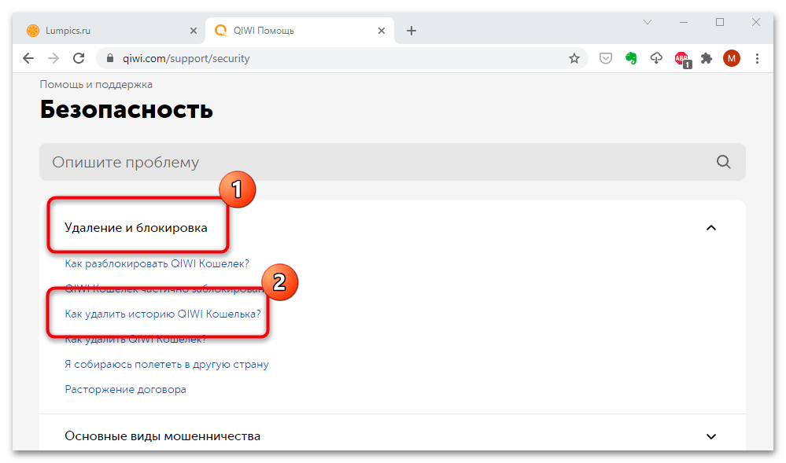Open 'Я собираюсь полететь в другую страну'
786x463 pixels.
click(167, 364)
